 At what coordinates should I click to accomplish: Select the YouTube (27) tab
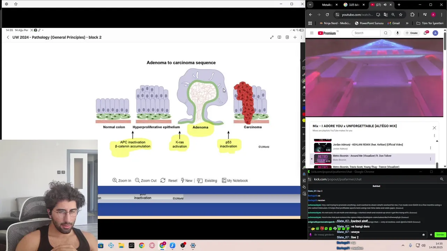[378, 5]
